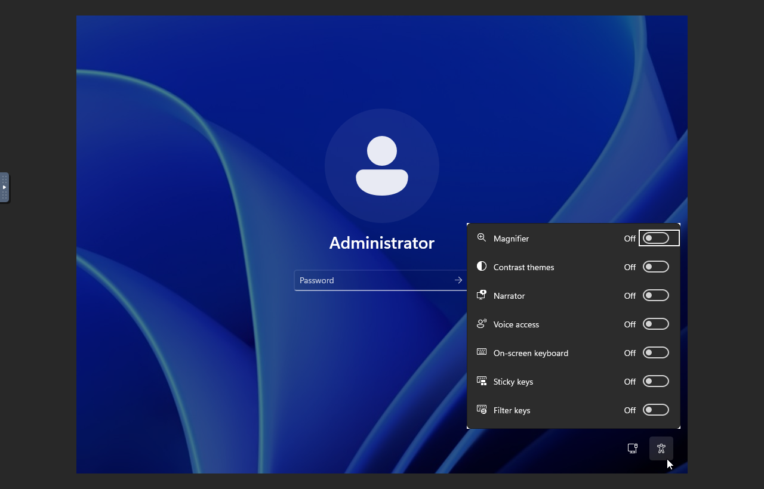Click the Voice access label
Screen dimensions: 764x489
(516, 324)
